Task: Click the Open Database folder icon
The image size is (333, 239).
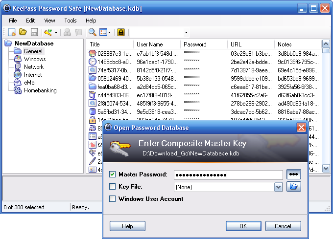Action: [23, 32]
